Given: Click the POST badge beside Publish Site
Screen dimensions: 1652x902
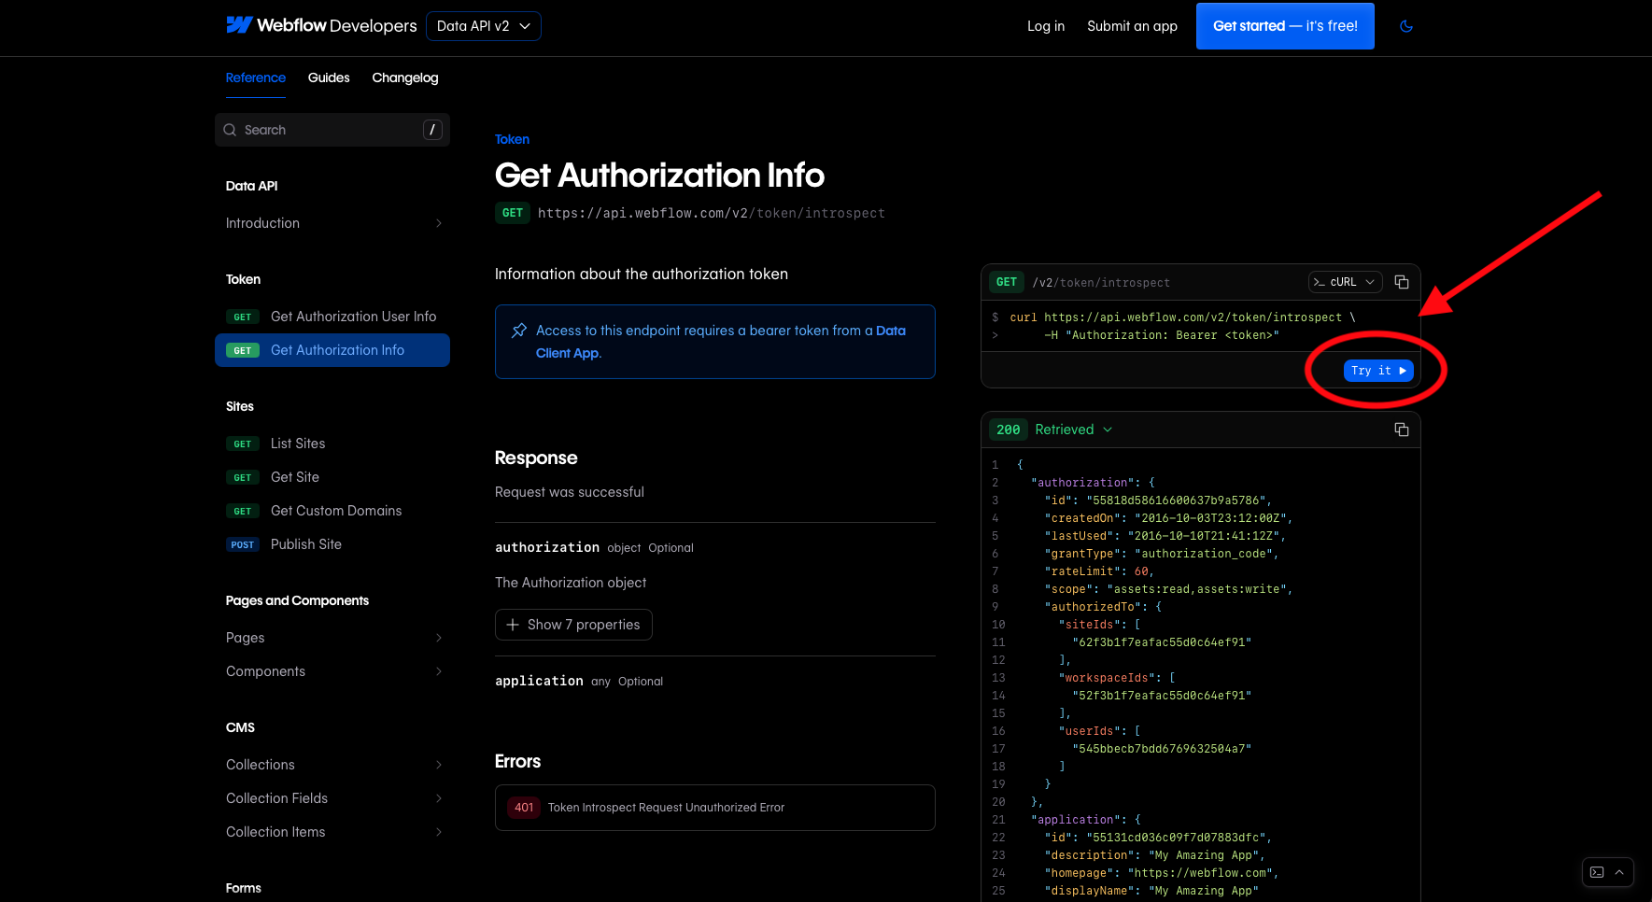Looking at the screenshot, I should click(243, 544).
